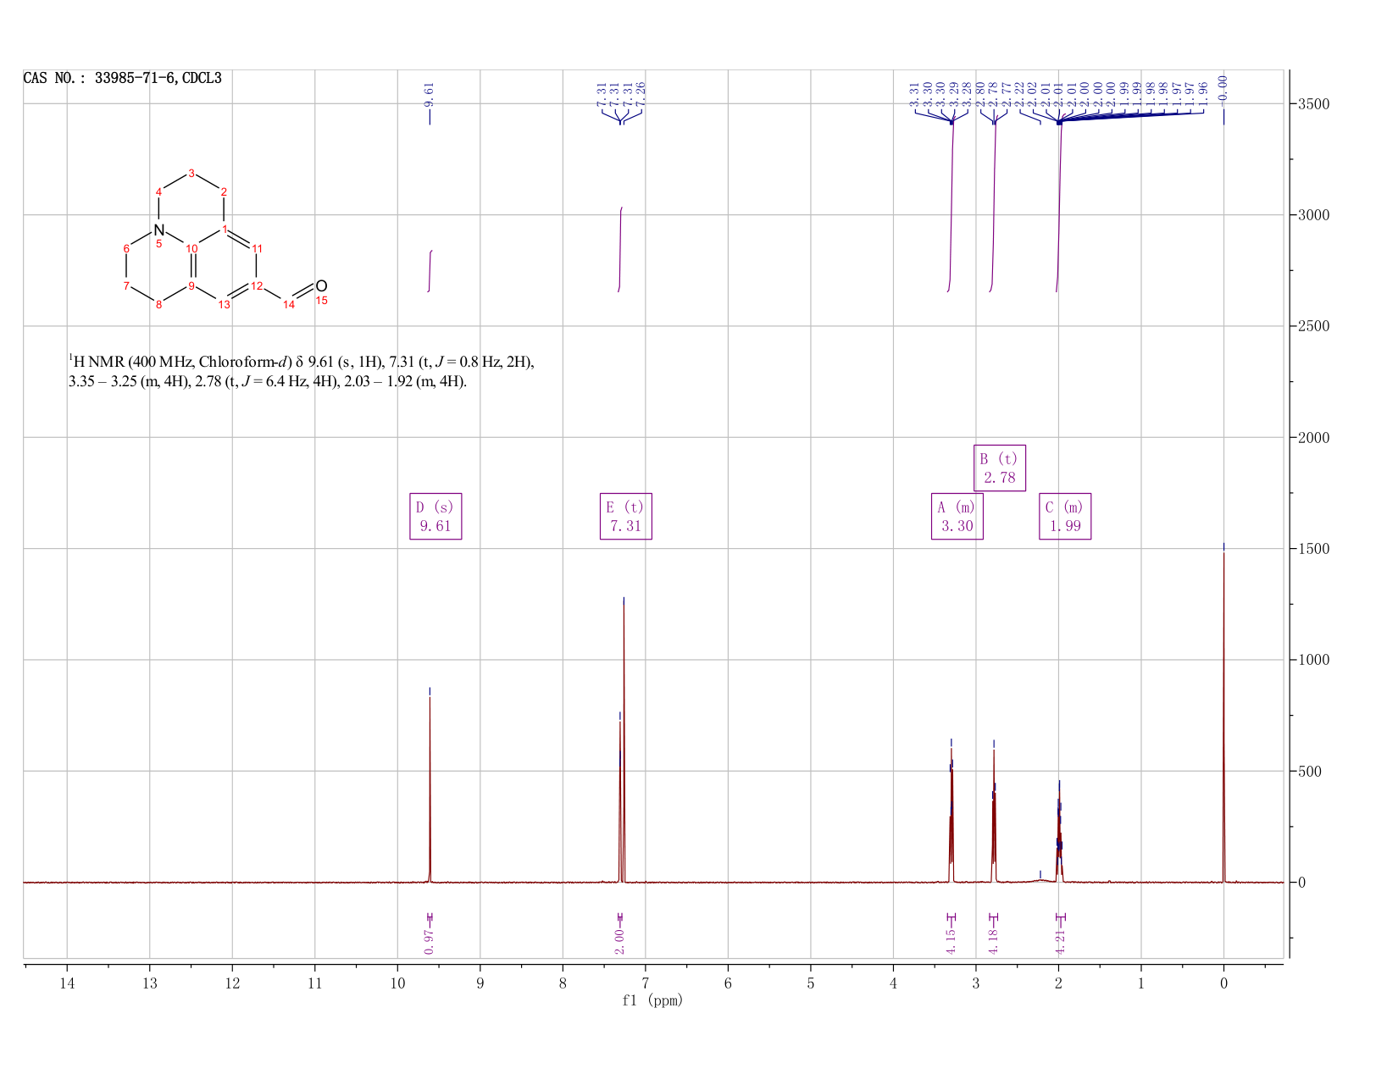Click atom number 12 in the molecular structure

(x=257, y=285)
